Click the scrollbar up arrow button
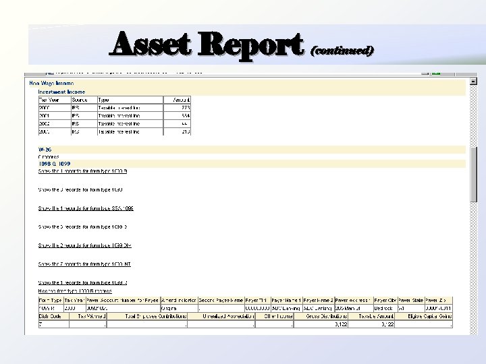 click(473, 81)
